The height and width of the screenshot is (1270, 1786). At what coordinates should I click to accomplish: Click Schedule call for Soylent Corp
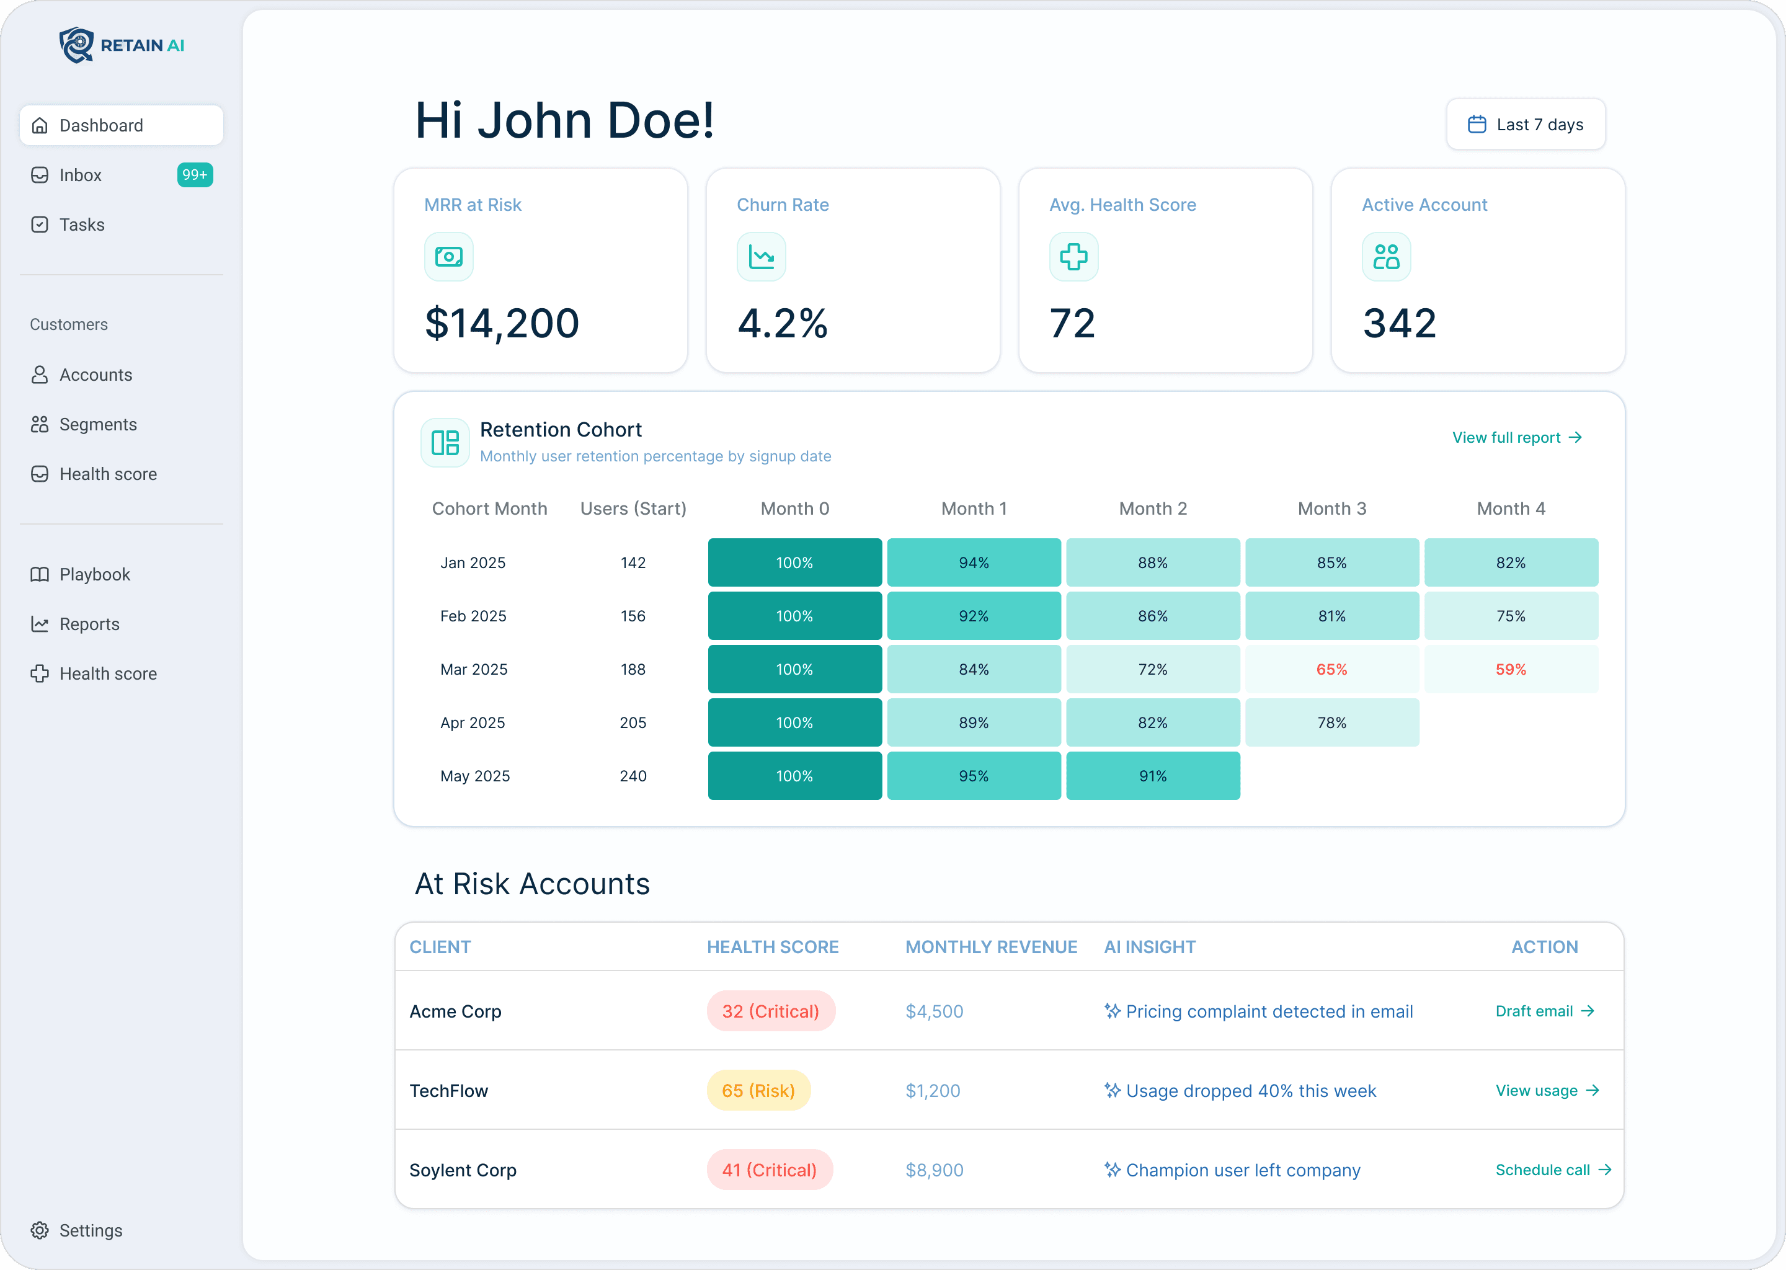point(1552,1170)
